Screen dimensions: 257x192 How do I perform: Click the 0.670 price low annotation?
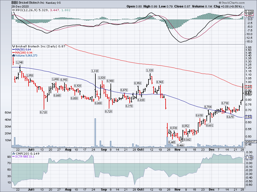coord(230,117)
